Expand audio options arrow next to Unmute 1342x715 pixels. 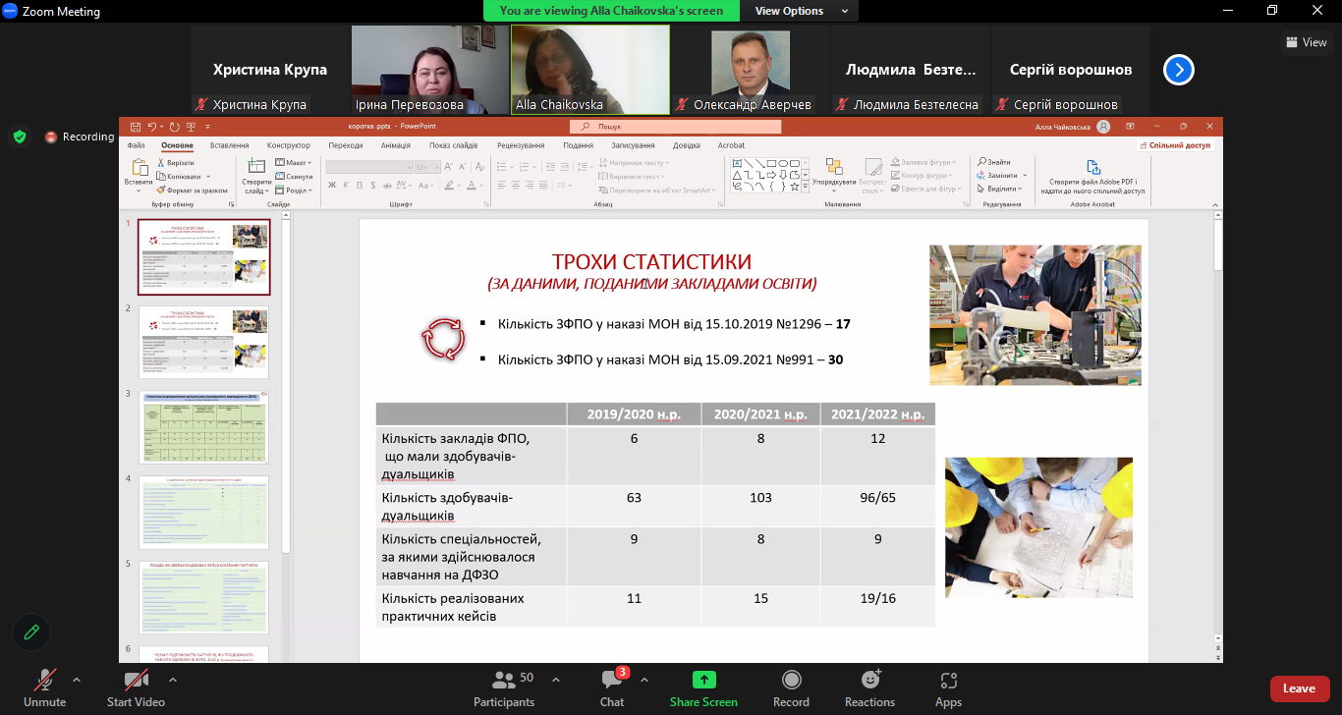pyautogui.click(x=77, y=680)
